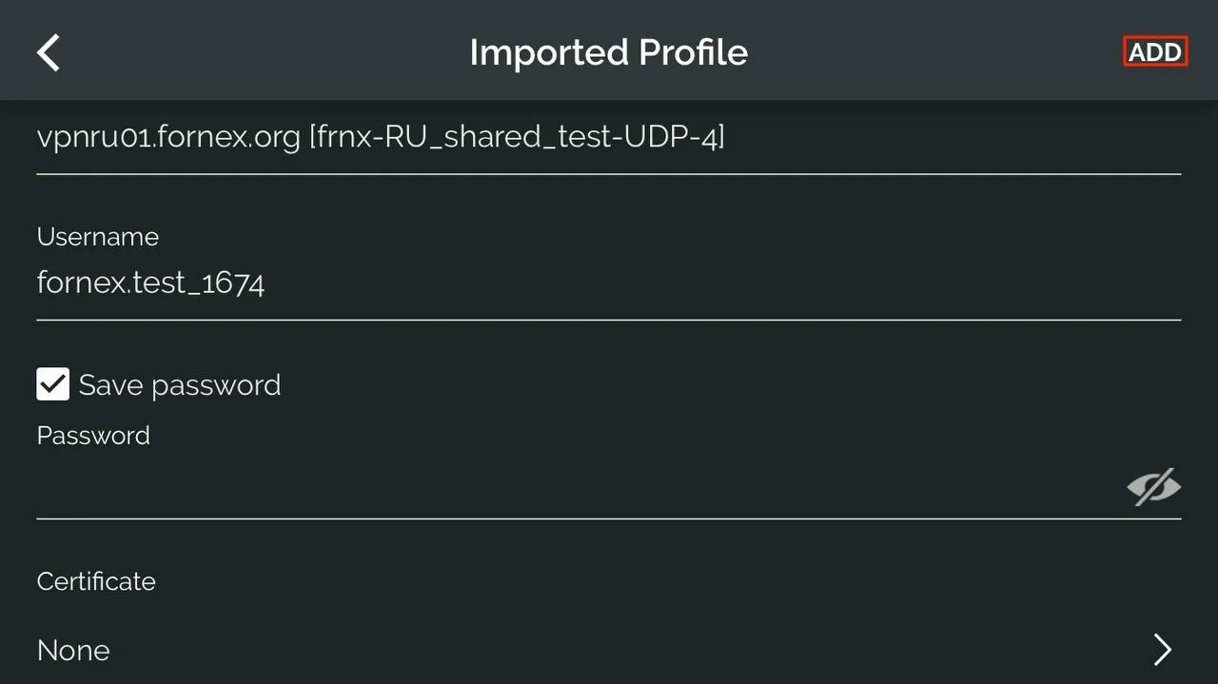1218x684 pixels.
Task: Tap the ADD button to add profile
Action: coord(1155,51)
